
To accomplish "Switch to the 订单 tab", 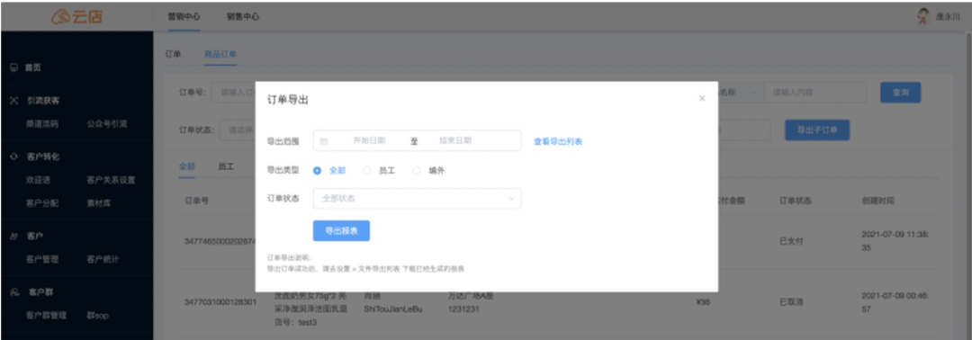I will pos(173,55).
